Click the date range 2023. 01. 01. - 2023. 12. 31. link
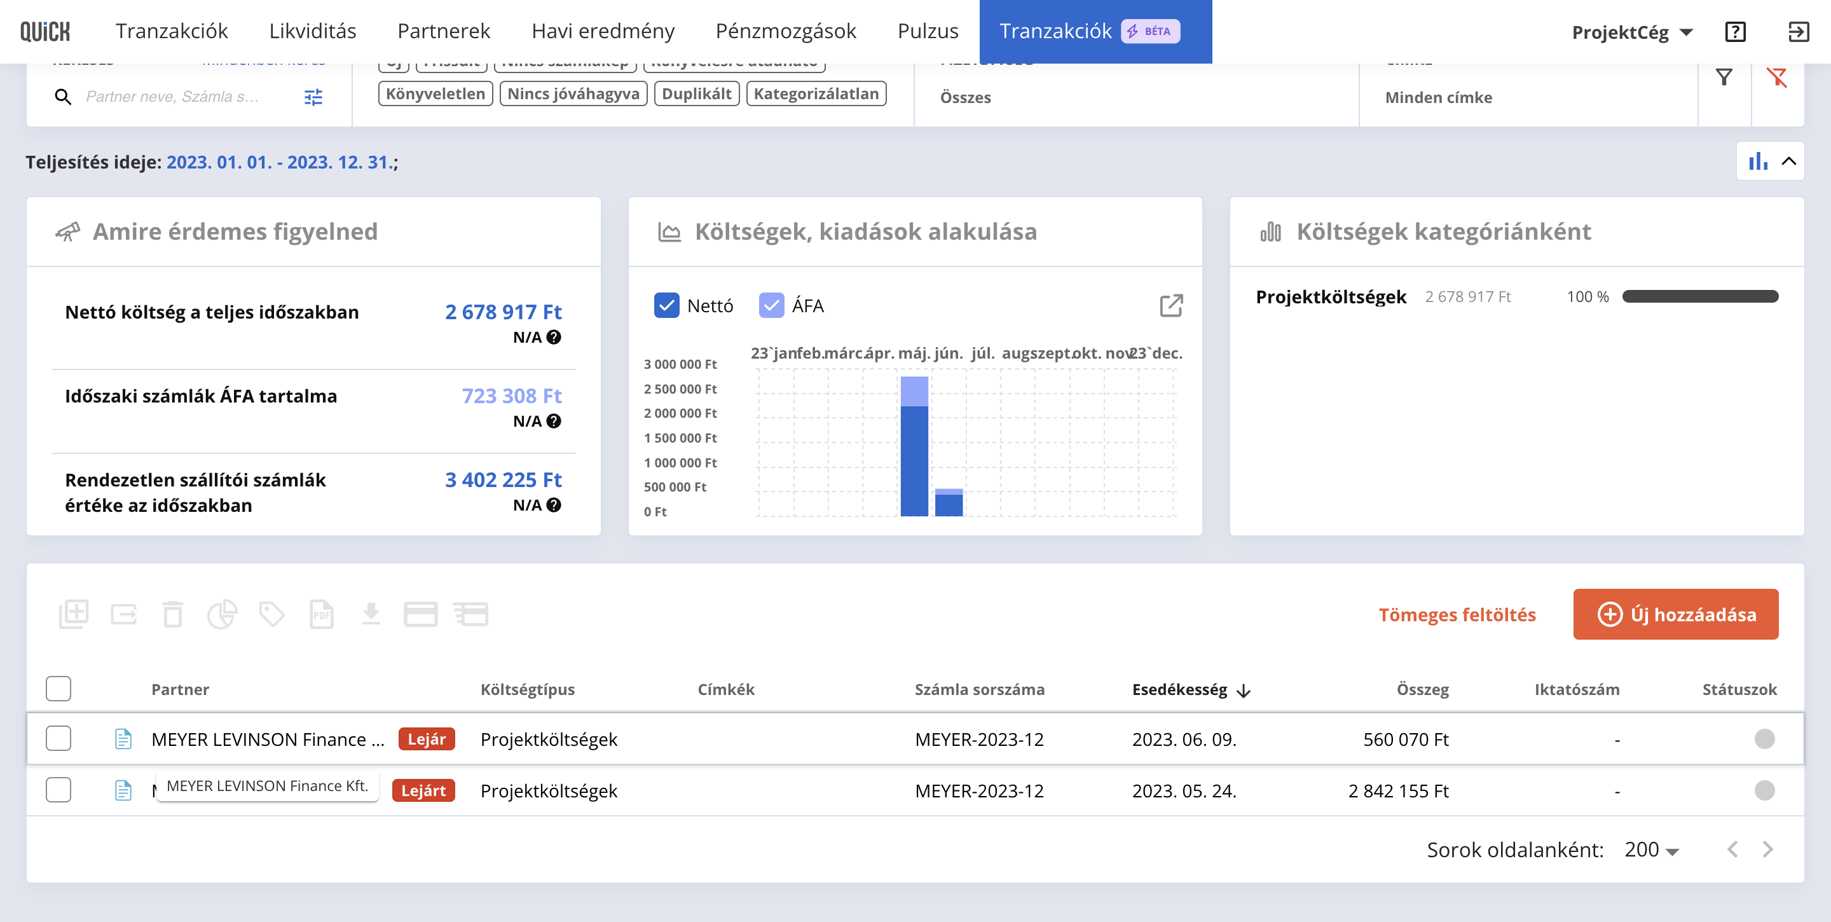The image size is (1831, 922). tap(279, 162)
